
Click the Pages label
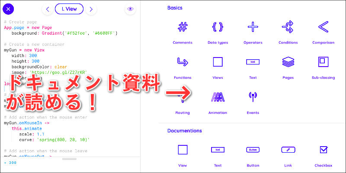pos(288,78)
